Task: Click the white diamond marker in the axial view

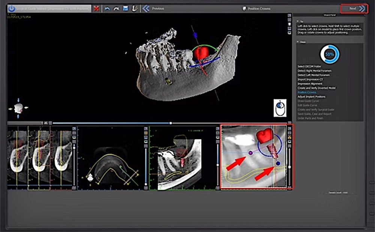Action: (x=90, y=177)
